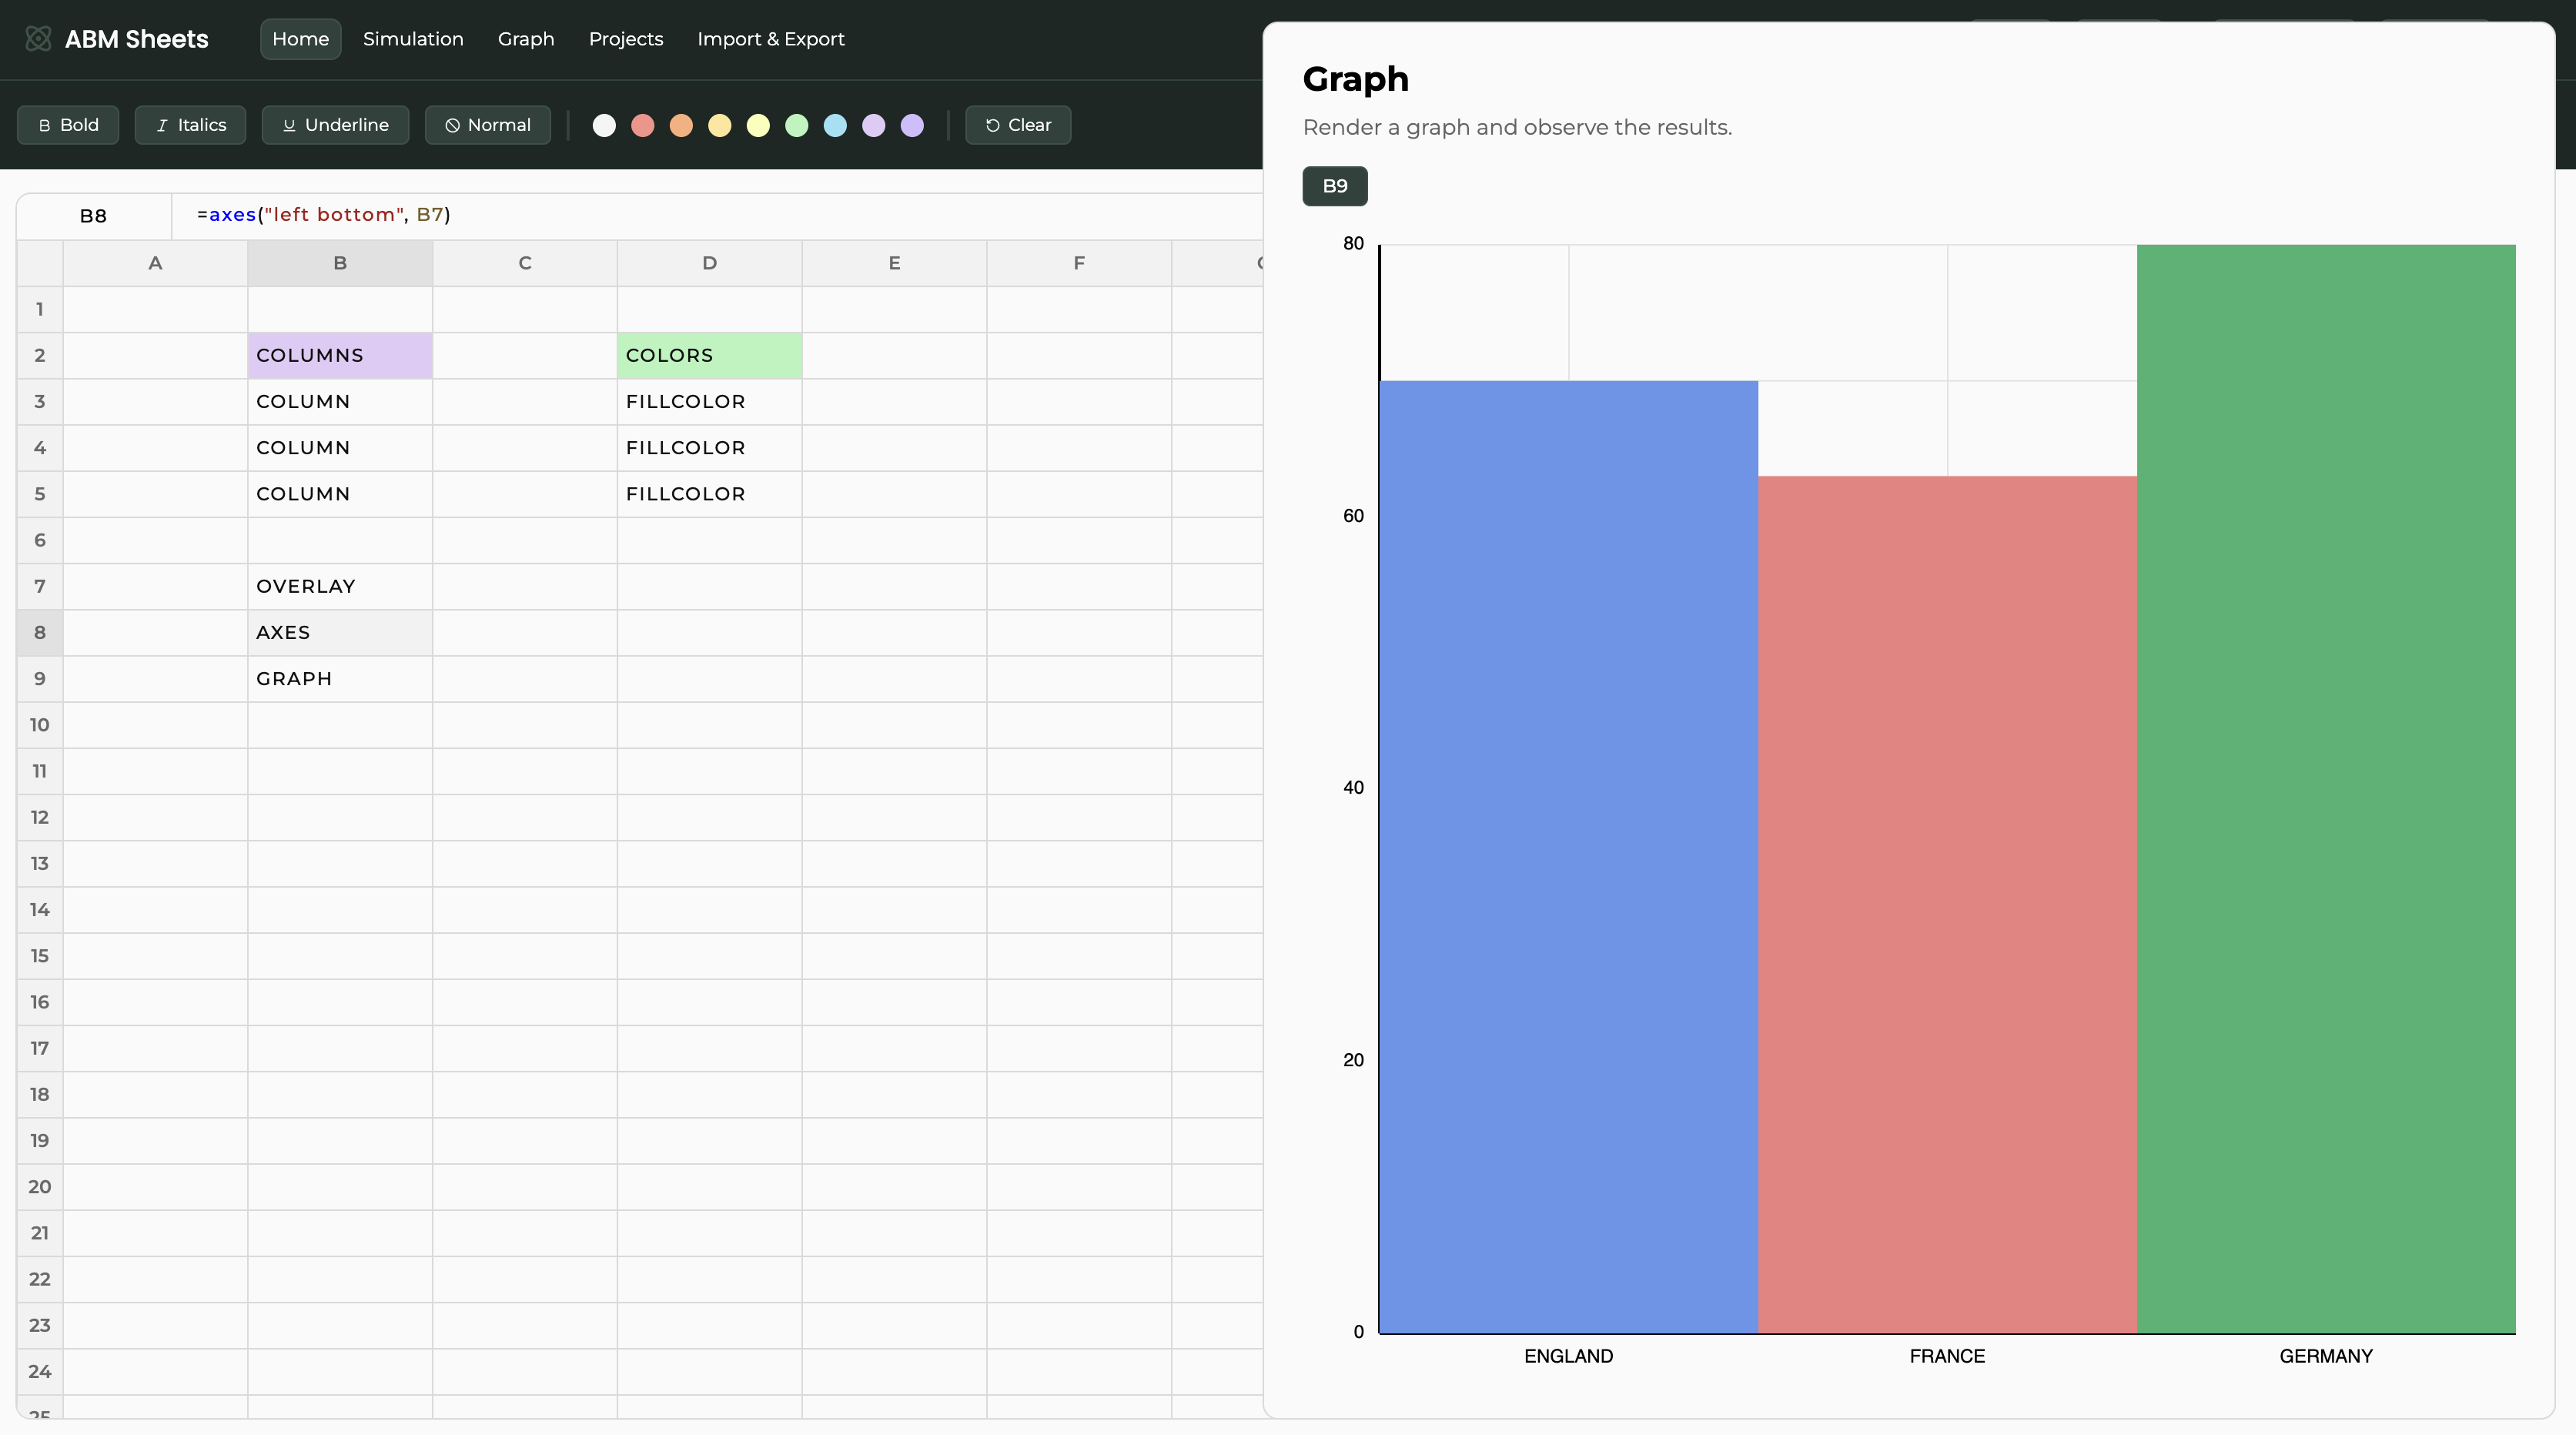This screenshot has width=2576, height=1435.
Task: Switch to the Projects tab
Action: pyautogui.click(x=626, y=39)
